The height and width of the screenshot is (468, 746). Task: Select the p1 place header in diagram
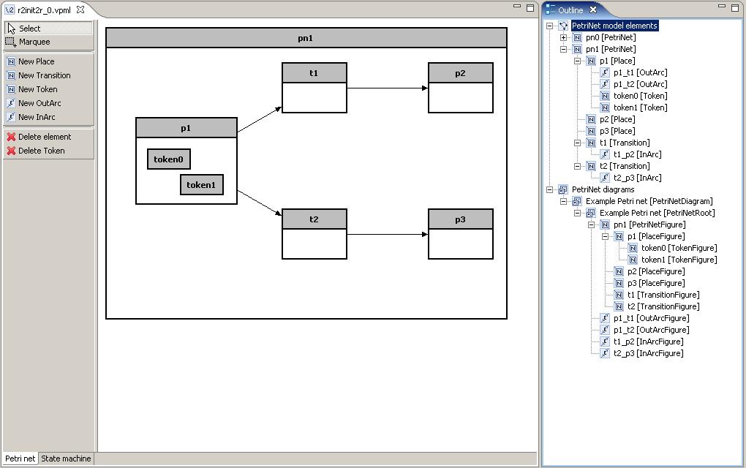(x=186, y=128)
